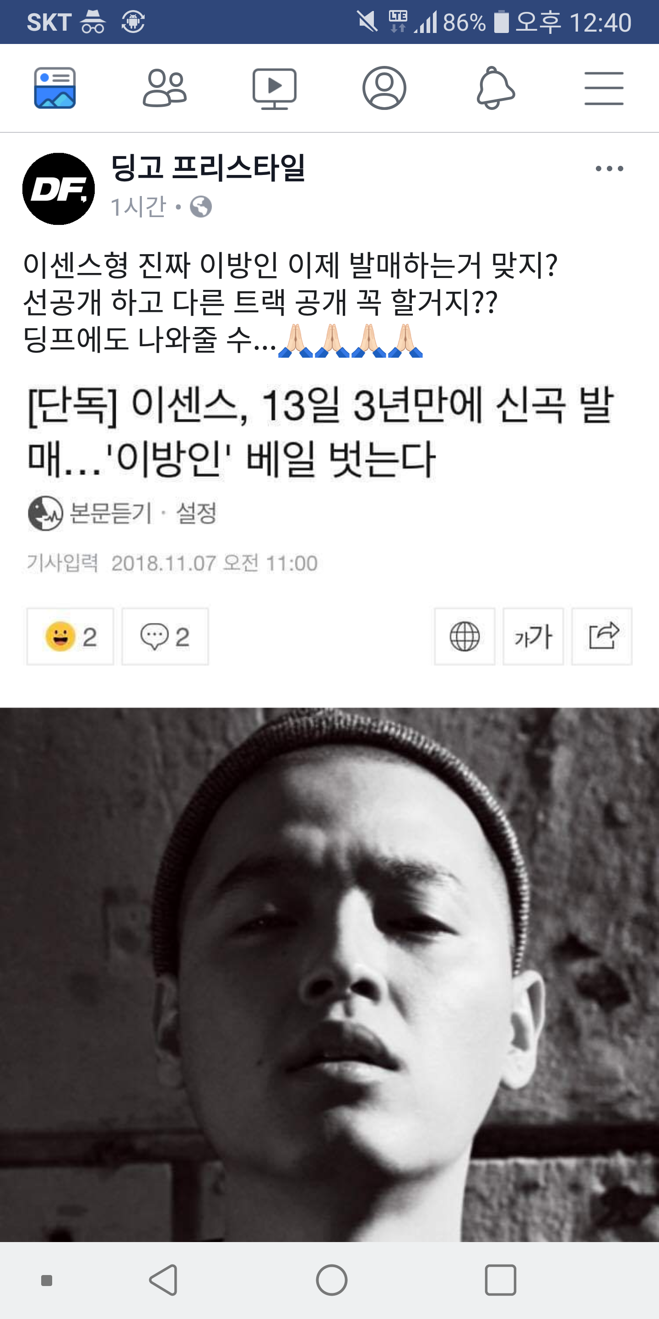Open the comments bubble button showing 2
The height and width of the screenshot is (1319, 659).
(x=165, y=637)
